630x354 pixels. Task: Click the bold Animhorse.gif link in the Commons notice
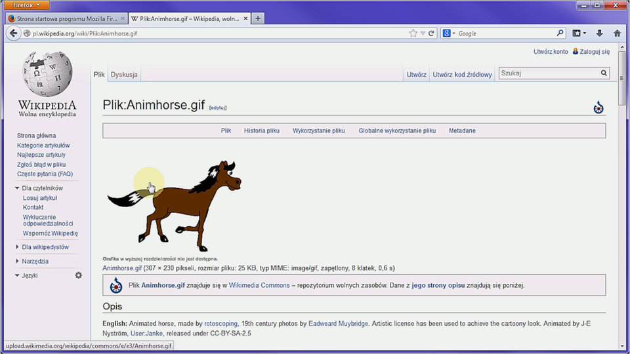pyautogui.click(x=163, y=285)
